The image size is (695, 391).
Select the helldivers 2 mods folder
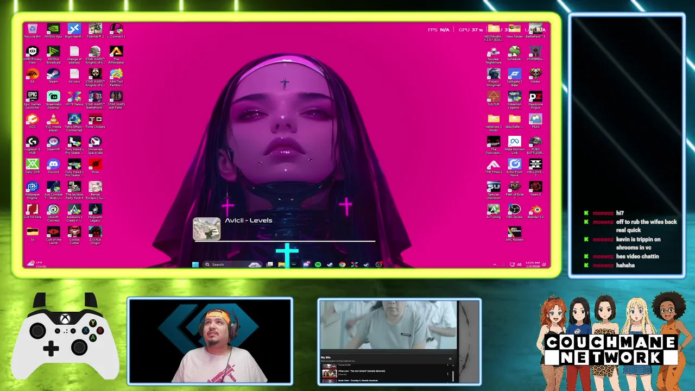coord(494,123)
